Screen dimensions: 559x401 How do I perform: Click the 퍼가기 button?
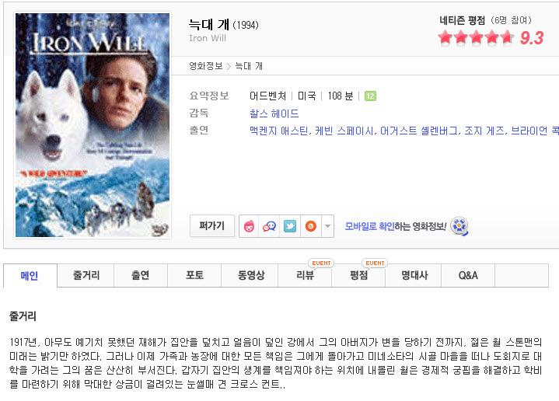click(211, 226)
